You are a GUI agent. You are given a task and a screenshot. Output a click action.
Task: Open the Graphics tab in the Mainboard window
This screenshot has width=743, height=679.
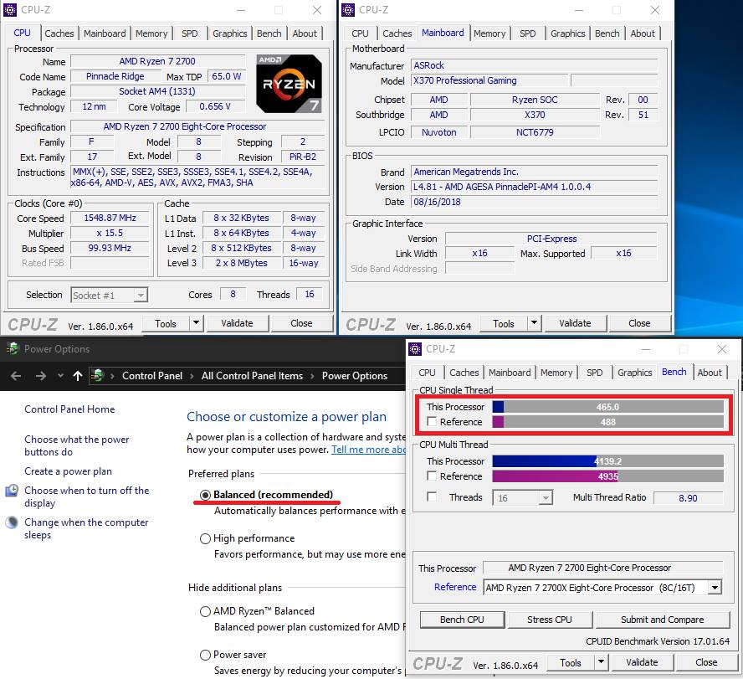[567, 33]
